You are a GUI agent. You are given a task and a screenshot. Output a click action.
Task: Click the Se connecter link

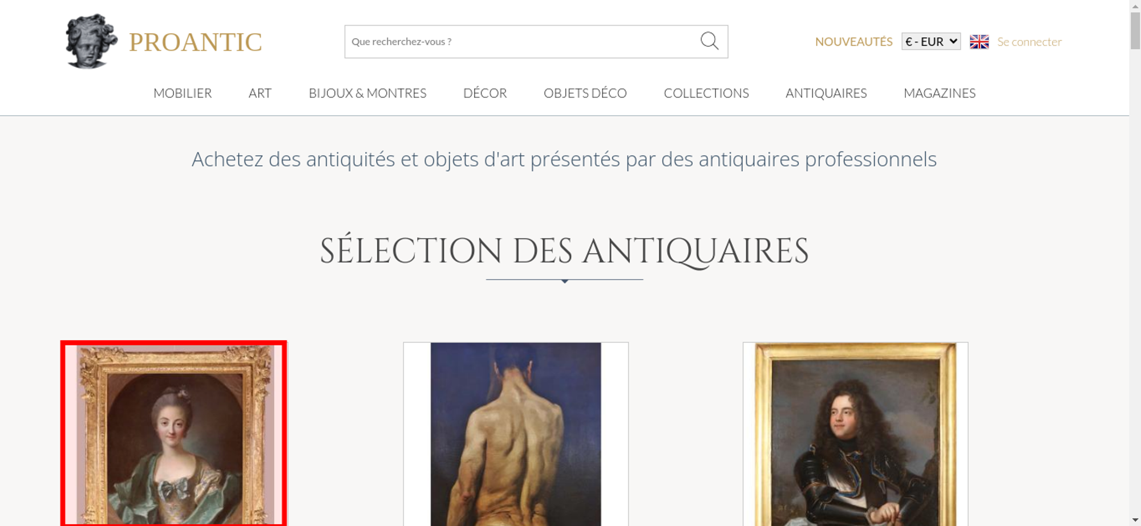pyautogui.click(x=1029, y=42)
